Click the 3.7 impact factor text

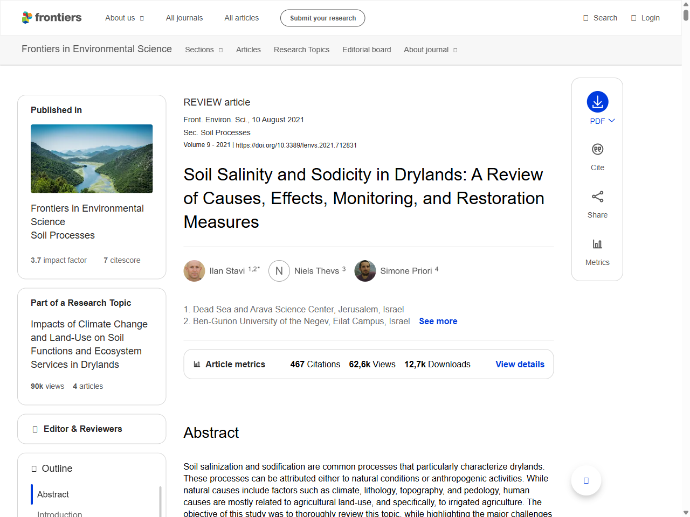tap(58, 260)
